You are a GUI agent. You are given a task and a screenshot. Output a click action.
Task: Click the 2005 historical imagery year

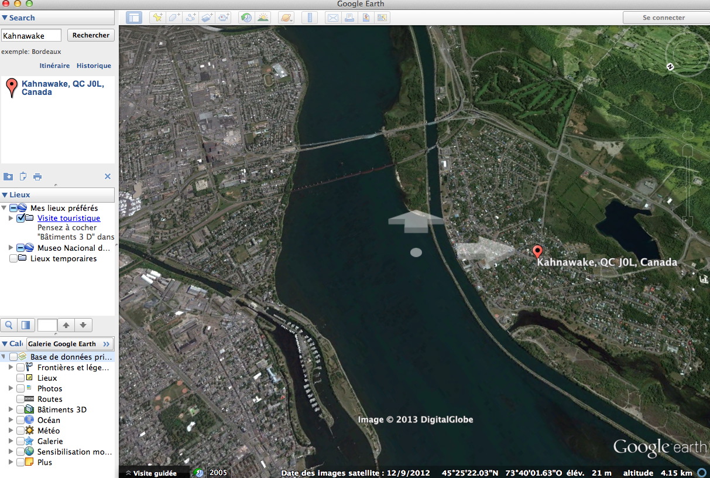(x=218, y=473)
